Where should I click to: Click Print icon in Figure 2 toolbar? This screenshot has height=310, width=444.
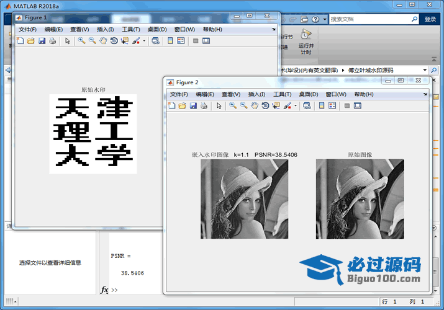pos(204,106)
